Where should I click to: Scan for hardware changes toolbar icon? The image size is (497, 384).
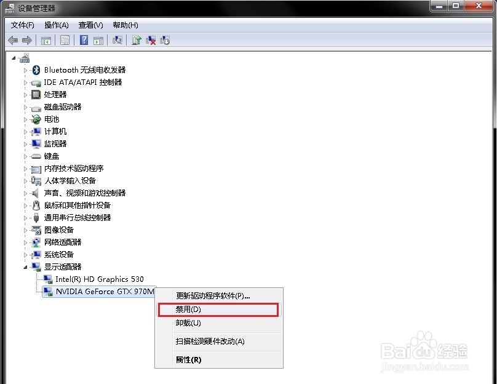pos(117,40)
